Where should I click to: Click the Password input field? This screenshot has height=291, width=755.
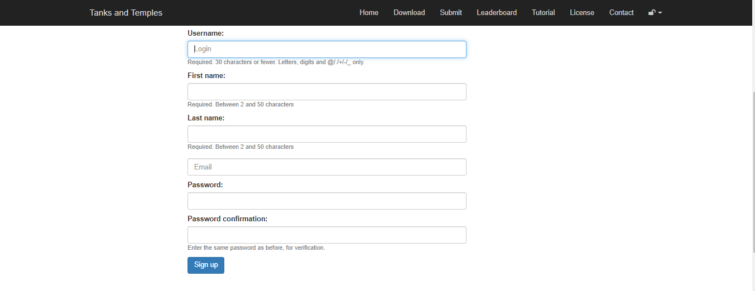tap(327, 201)
